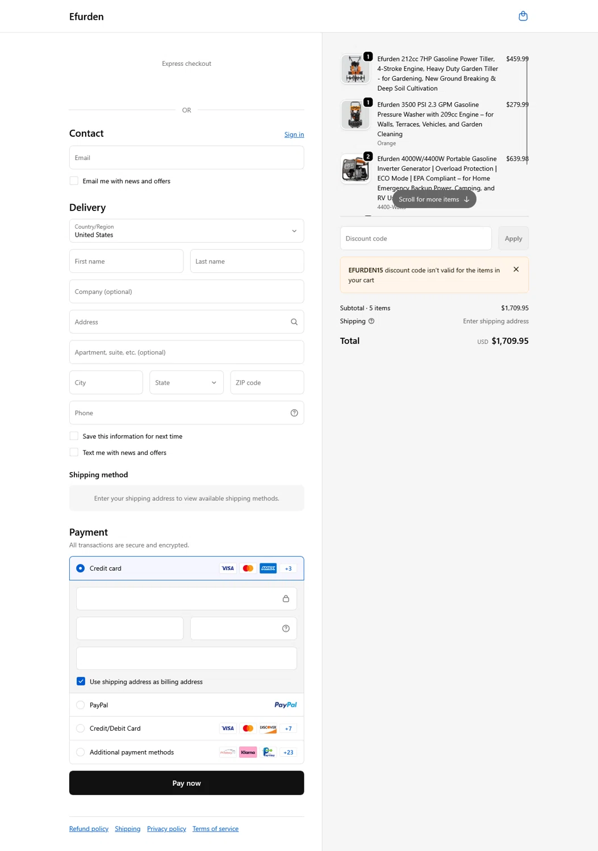598x851 pixels.
Task: Open the shopping bag cart icon
Action: click(x=523, y=16)
